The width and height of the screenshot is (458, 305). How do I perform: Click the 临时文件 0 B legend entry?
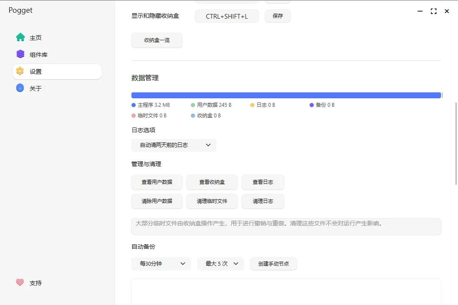pos(149,116)
